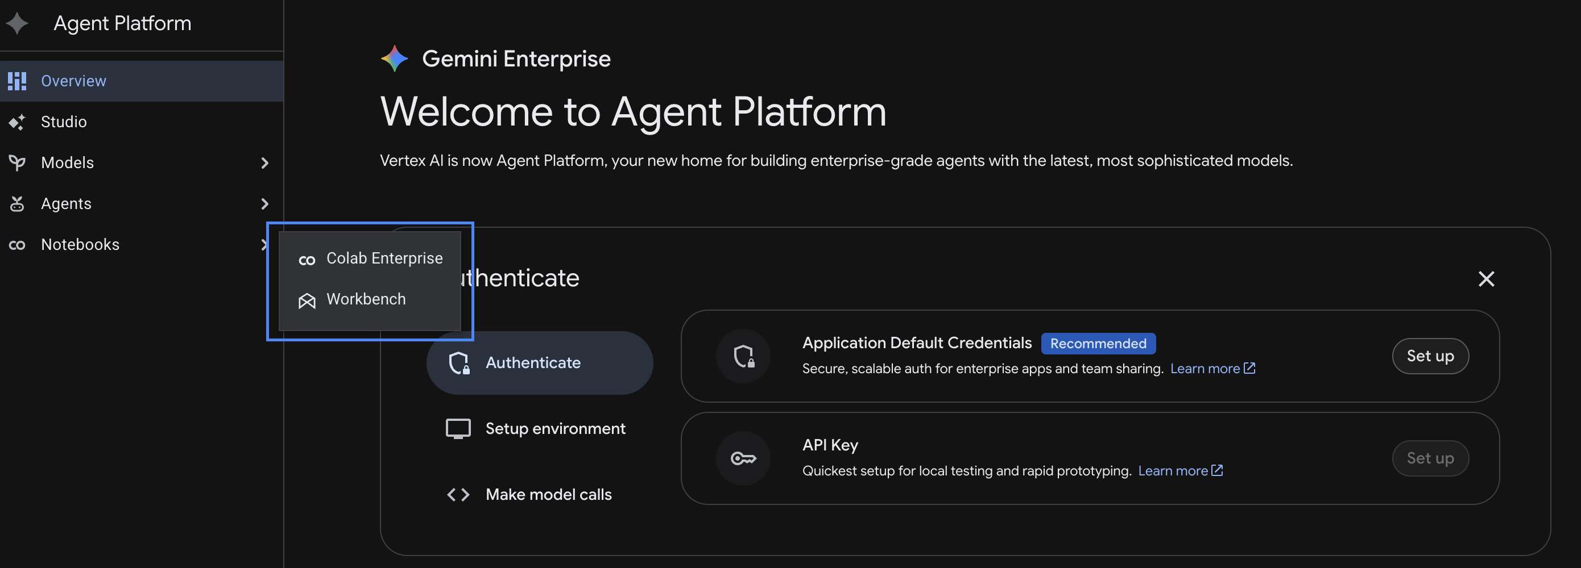Click the Agents label in sidebar
1581x568 pixels.
(x=67, y=203)
